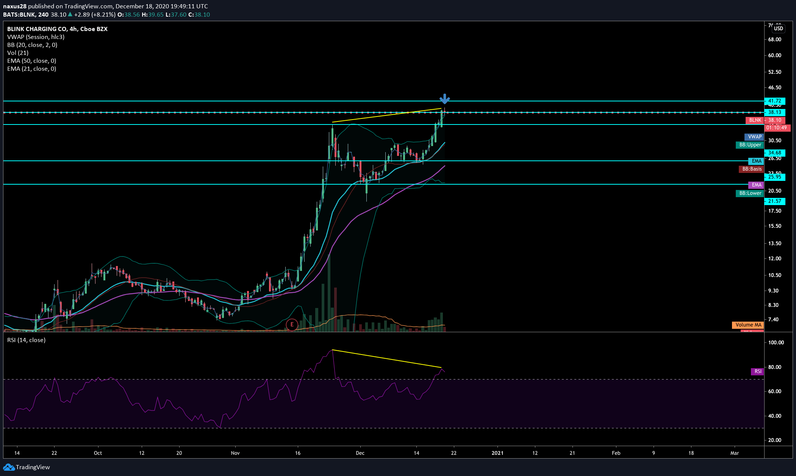Click the 40.00 RSI axis value
Viewport: 796px width, 476px height.
pos(775,416)
